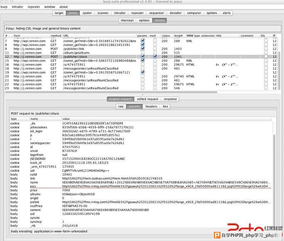Switch to the sequencer tab
The width and height of the screenshot is (284, 241).
click(x=157, y=13)
